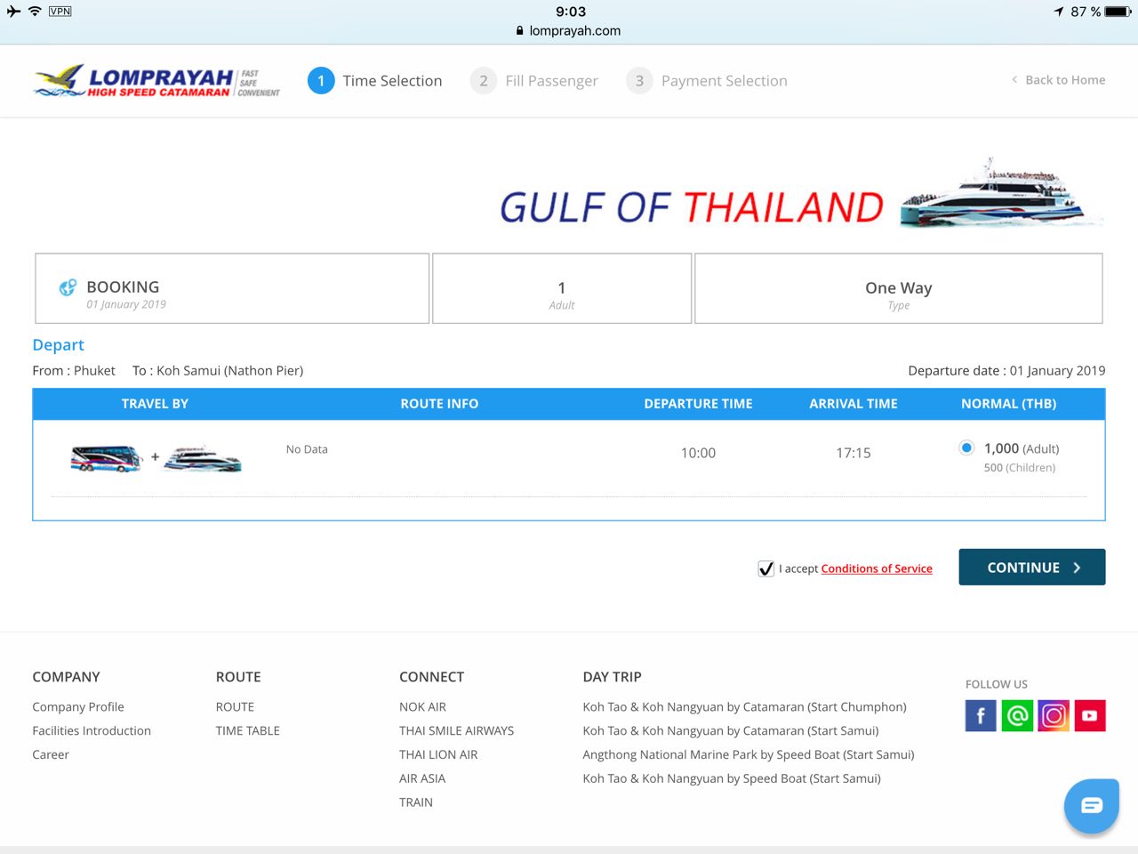Viewport: 1138px width, 854px height.
Task: Tap the lomprayah.com address bar
Action: pyautogui.click(x=569, y=30)
